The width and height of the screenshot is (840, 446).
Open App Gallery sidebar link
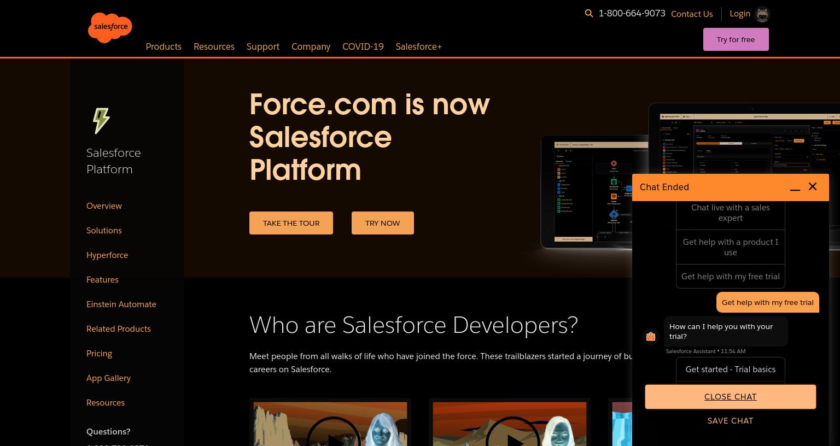coord(108,378)
